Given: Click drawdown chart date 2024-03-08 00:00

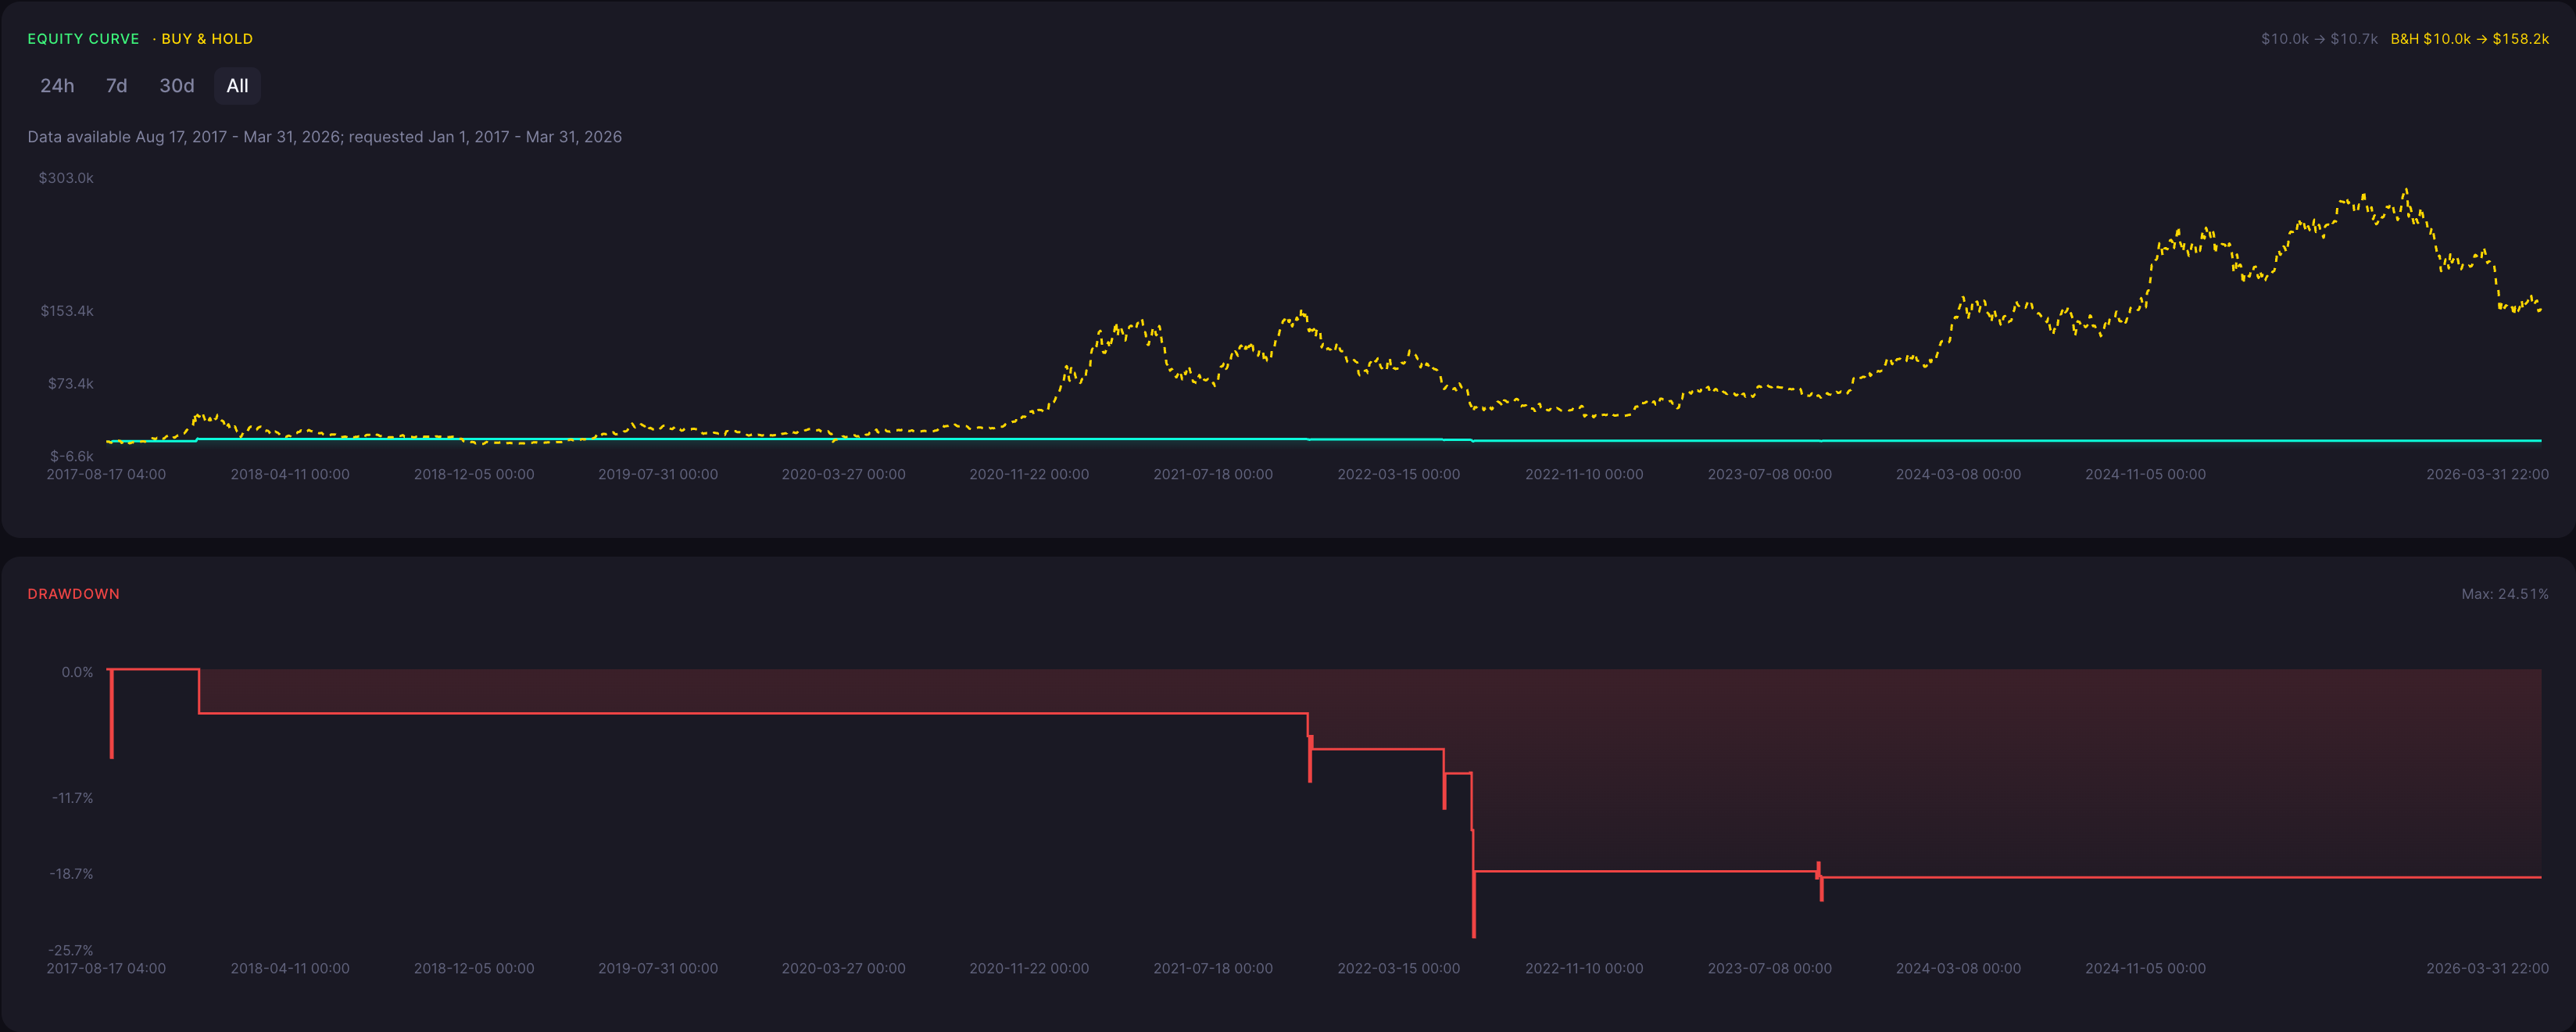Looking at the screenshot, I should [x=1958, y=968].
